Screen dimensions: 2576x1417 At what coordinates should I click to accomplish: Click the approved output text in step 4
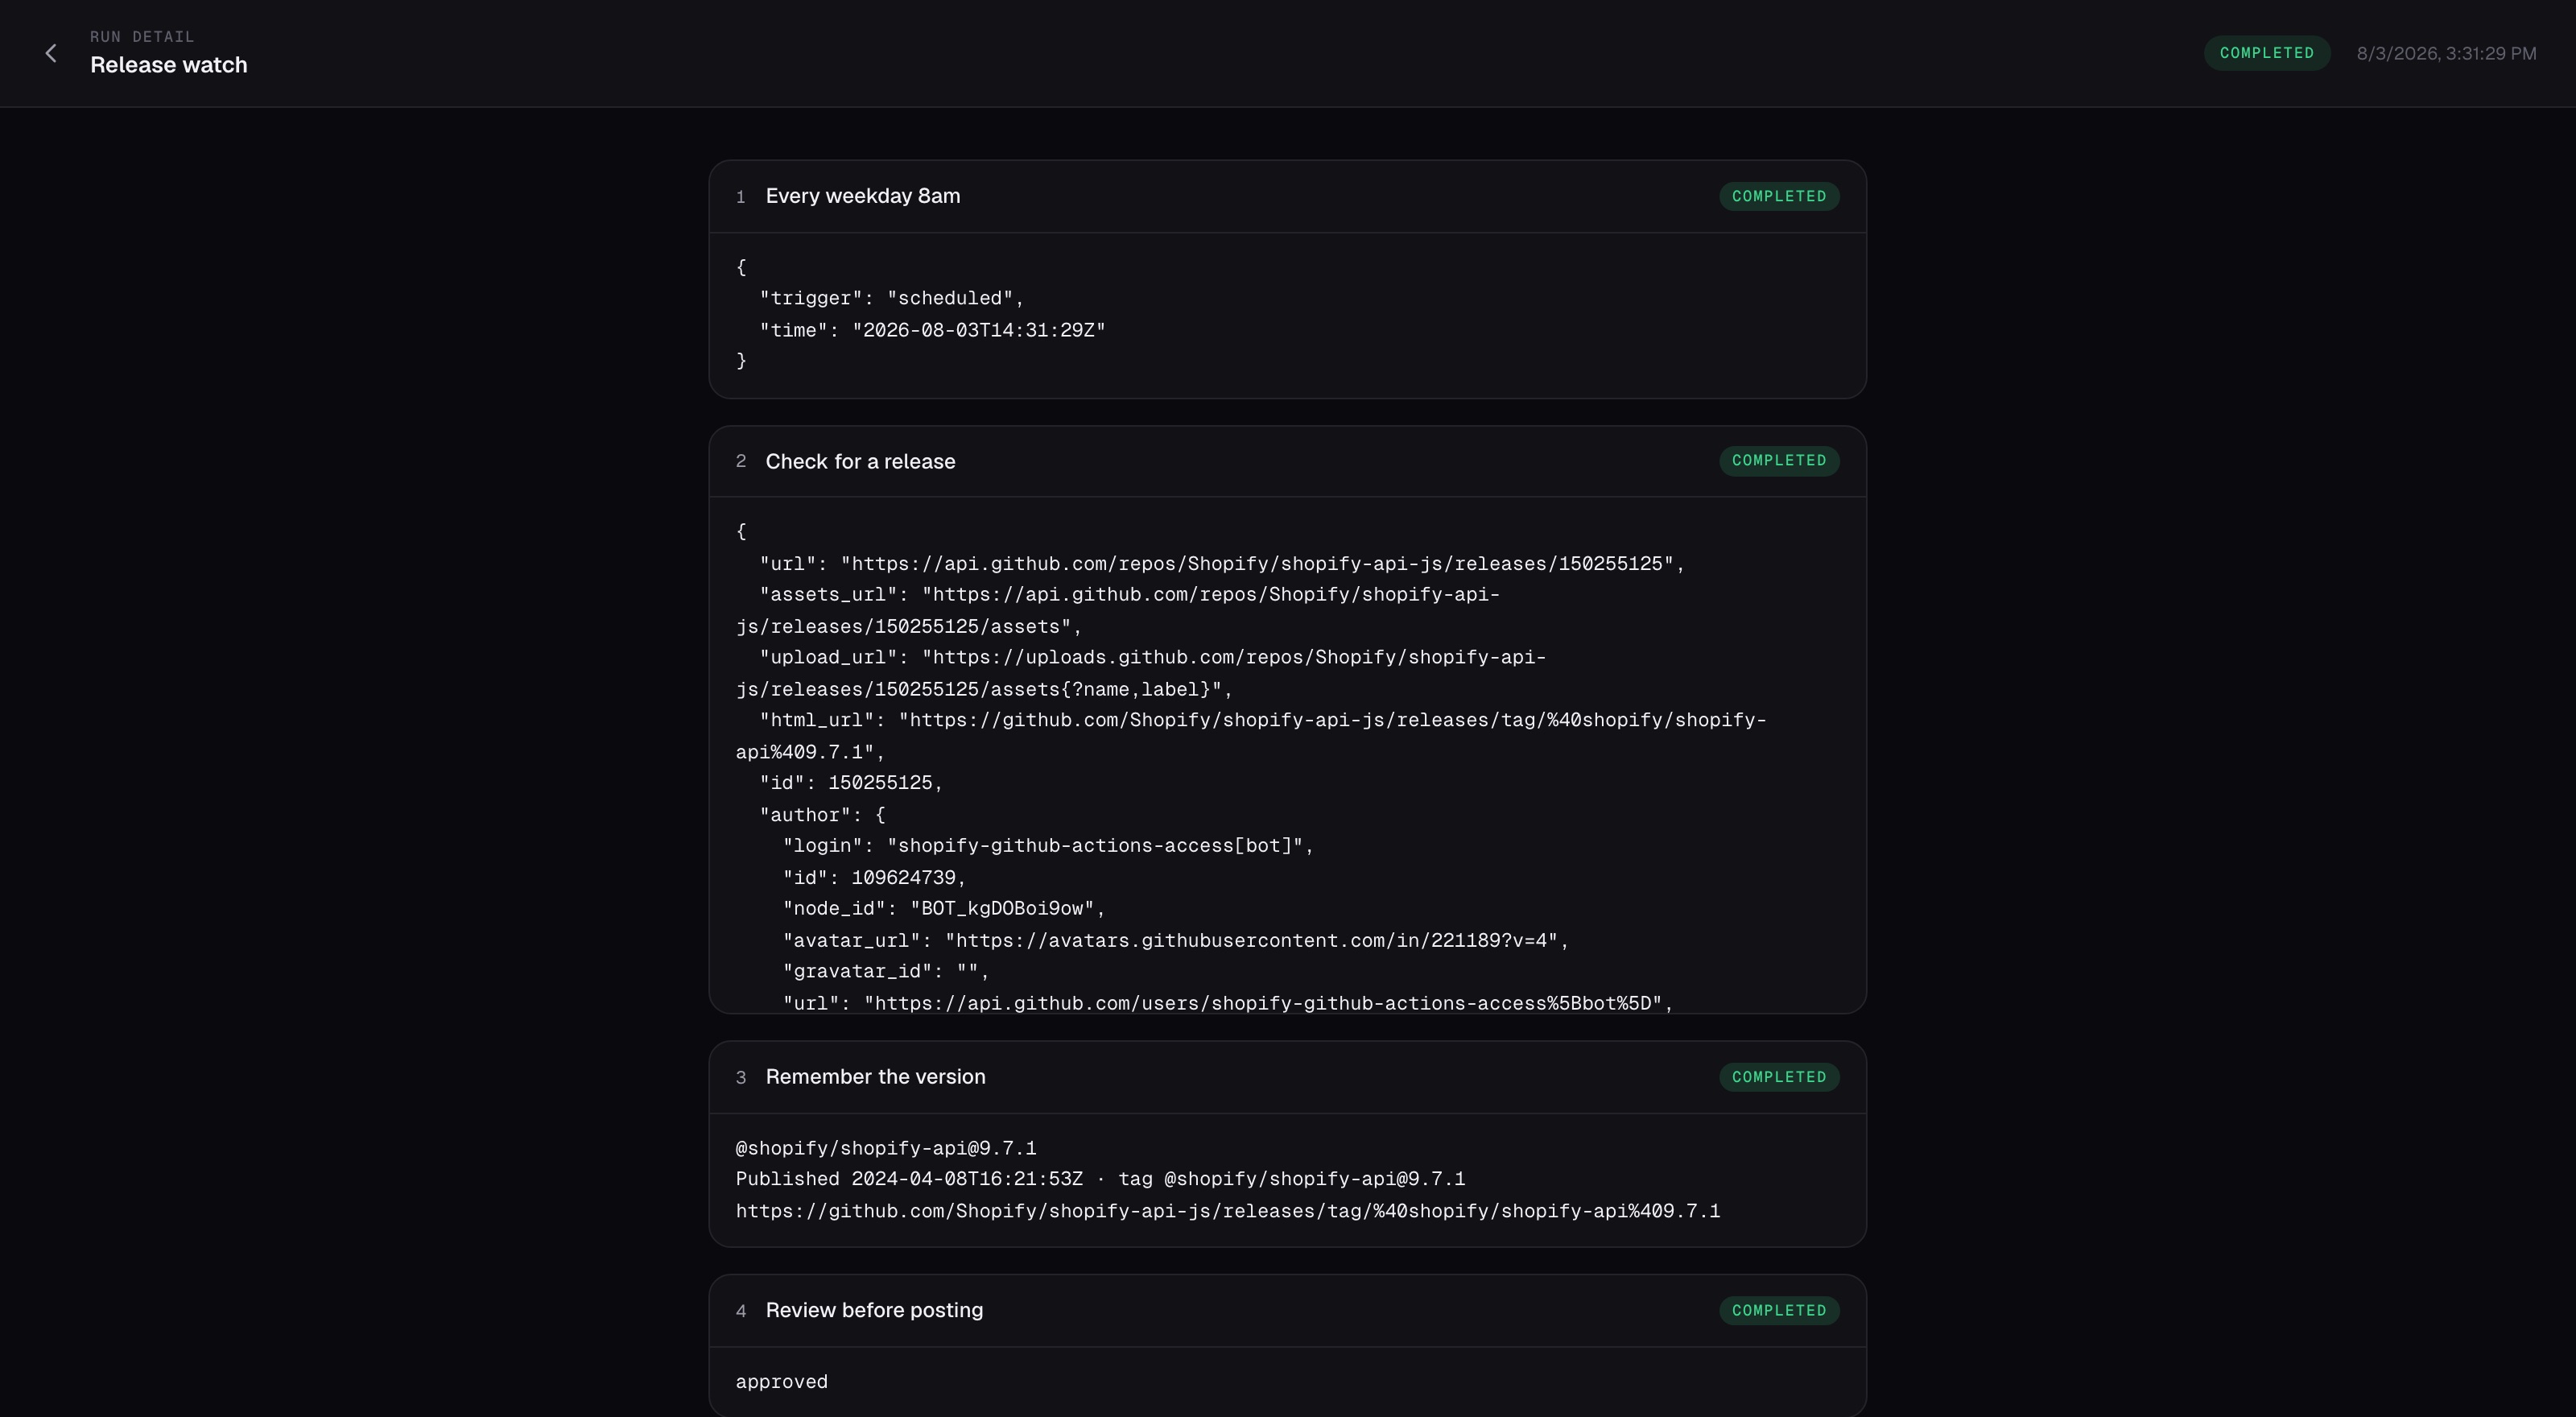pos(782,1382)
